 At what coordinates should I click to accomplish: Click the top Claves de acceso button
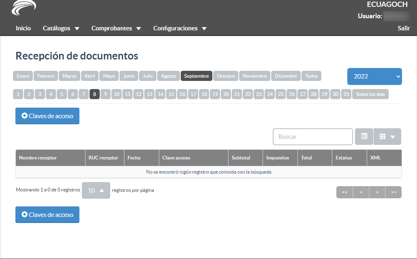(47, 116)
